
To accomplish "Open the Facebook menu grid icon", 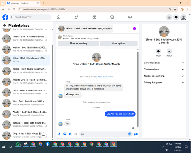I will tap(169, 17).
